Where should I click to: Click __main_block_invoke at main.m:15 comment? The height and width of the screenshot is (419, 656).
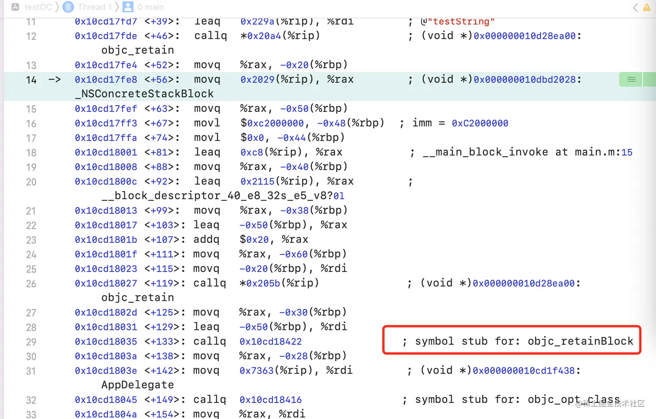pos(528,152)
